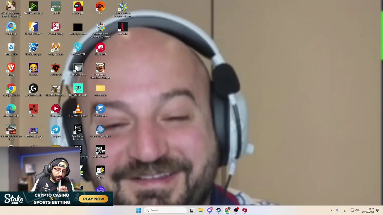Launch the EA app shortcut

(x=101, y=8)
